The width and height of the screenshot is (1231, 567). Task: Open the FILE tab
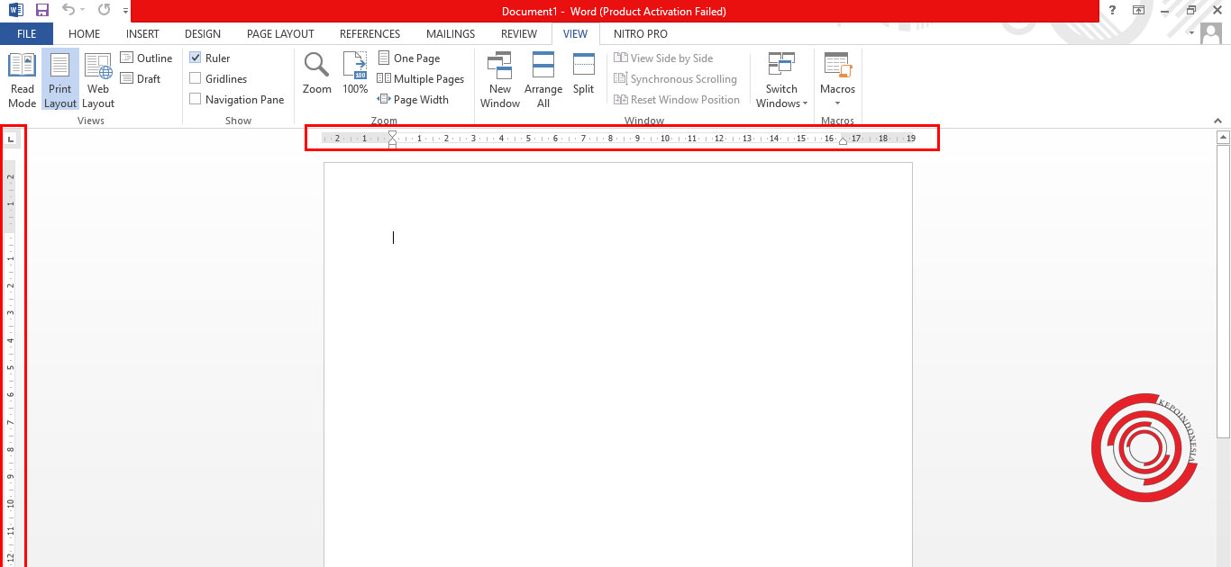(x=26, y=34)
